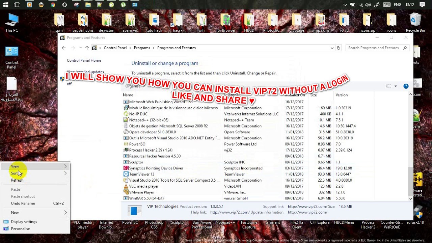
Task: Refresh the address bar location
Action: click(x=339, y=48)
